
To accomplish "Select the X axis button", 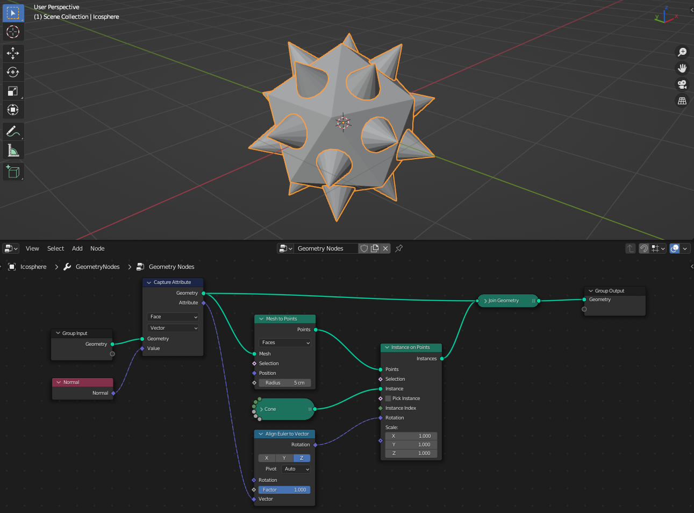I will (267, 458).
